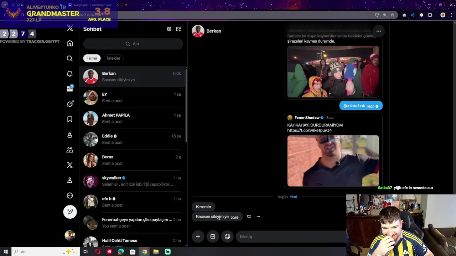Click the white compose Post button

coord(70,212)
